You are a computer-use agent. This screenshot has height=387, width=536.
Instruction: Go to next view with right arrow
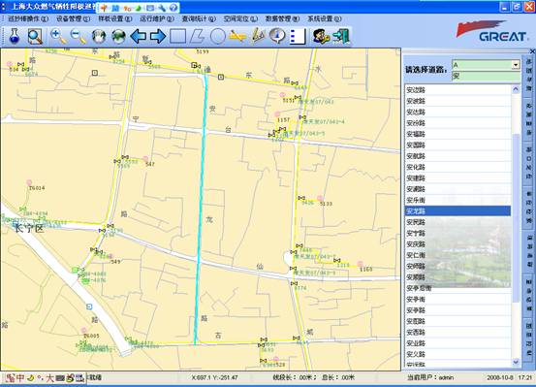coord(158,36)
